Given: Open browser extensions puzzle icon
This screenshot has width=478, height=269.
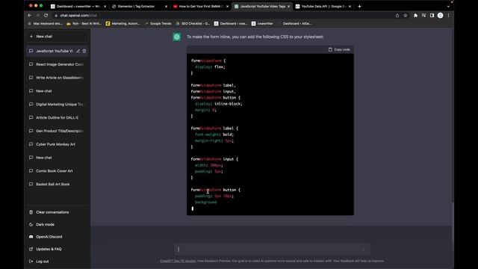Looking at the screenshot, I should coord(415,15).
